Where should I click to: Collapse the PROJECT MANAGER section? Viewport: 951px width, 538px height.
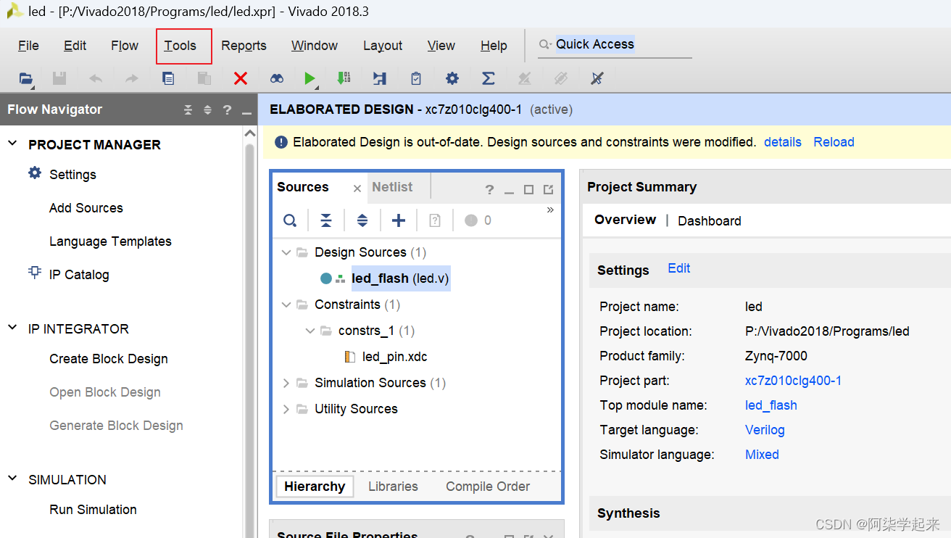pos(12,144)
